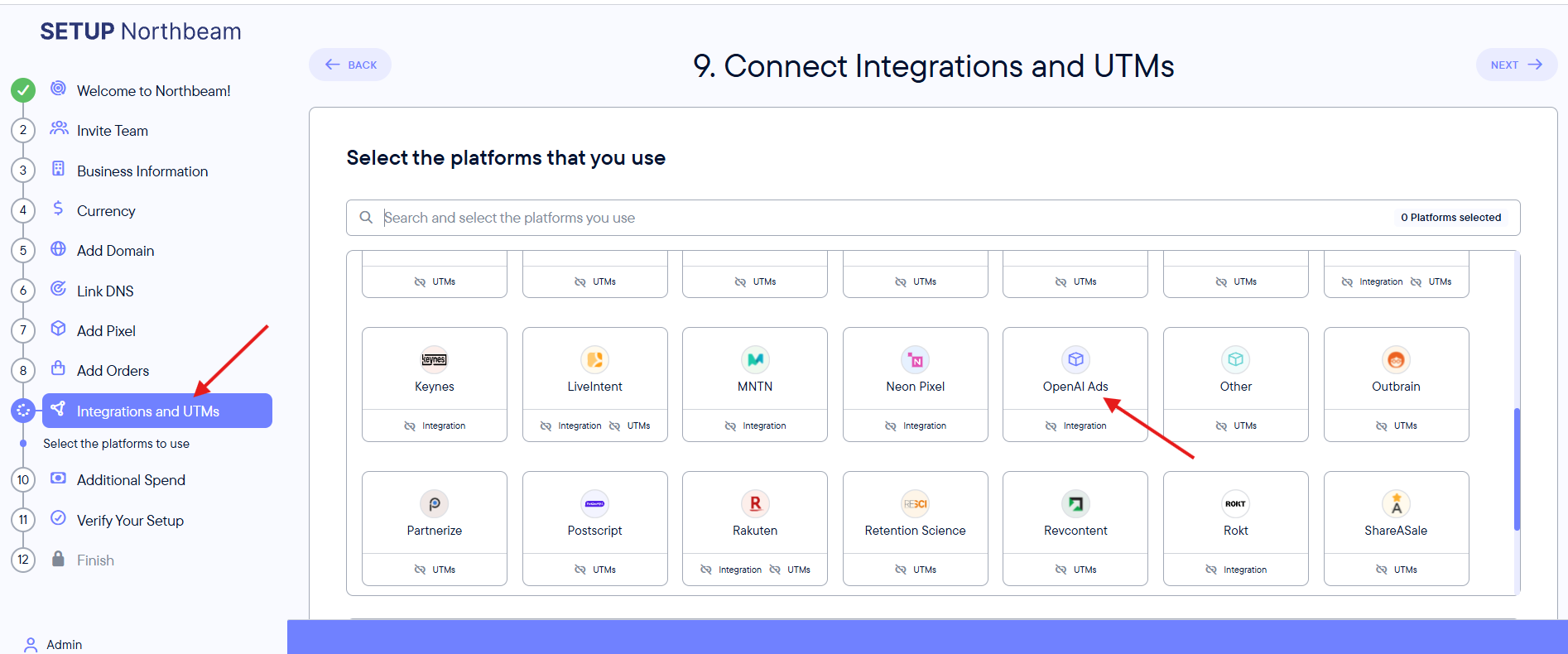This screenshot has width=1568, height=654.
Task: Click the platform list vertical scrollbar
Action: click(x=1517, y=469)
